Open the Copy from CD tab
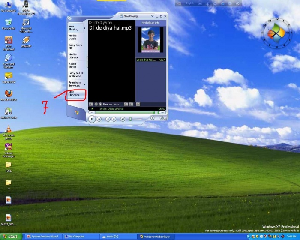 [x=75, y=47]
